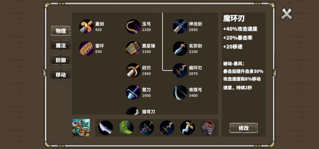
Task: Select the 慧刀 purple-hilted sword icon
Action: click(133, 92)
